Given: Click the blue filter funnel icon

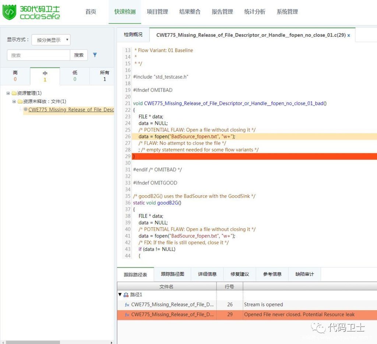Looking at the screenshot, I should click(95, 55).
